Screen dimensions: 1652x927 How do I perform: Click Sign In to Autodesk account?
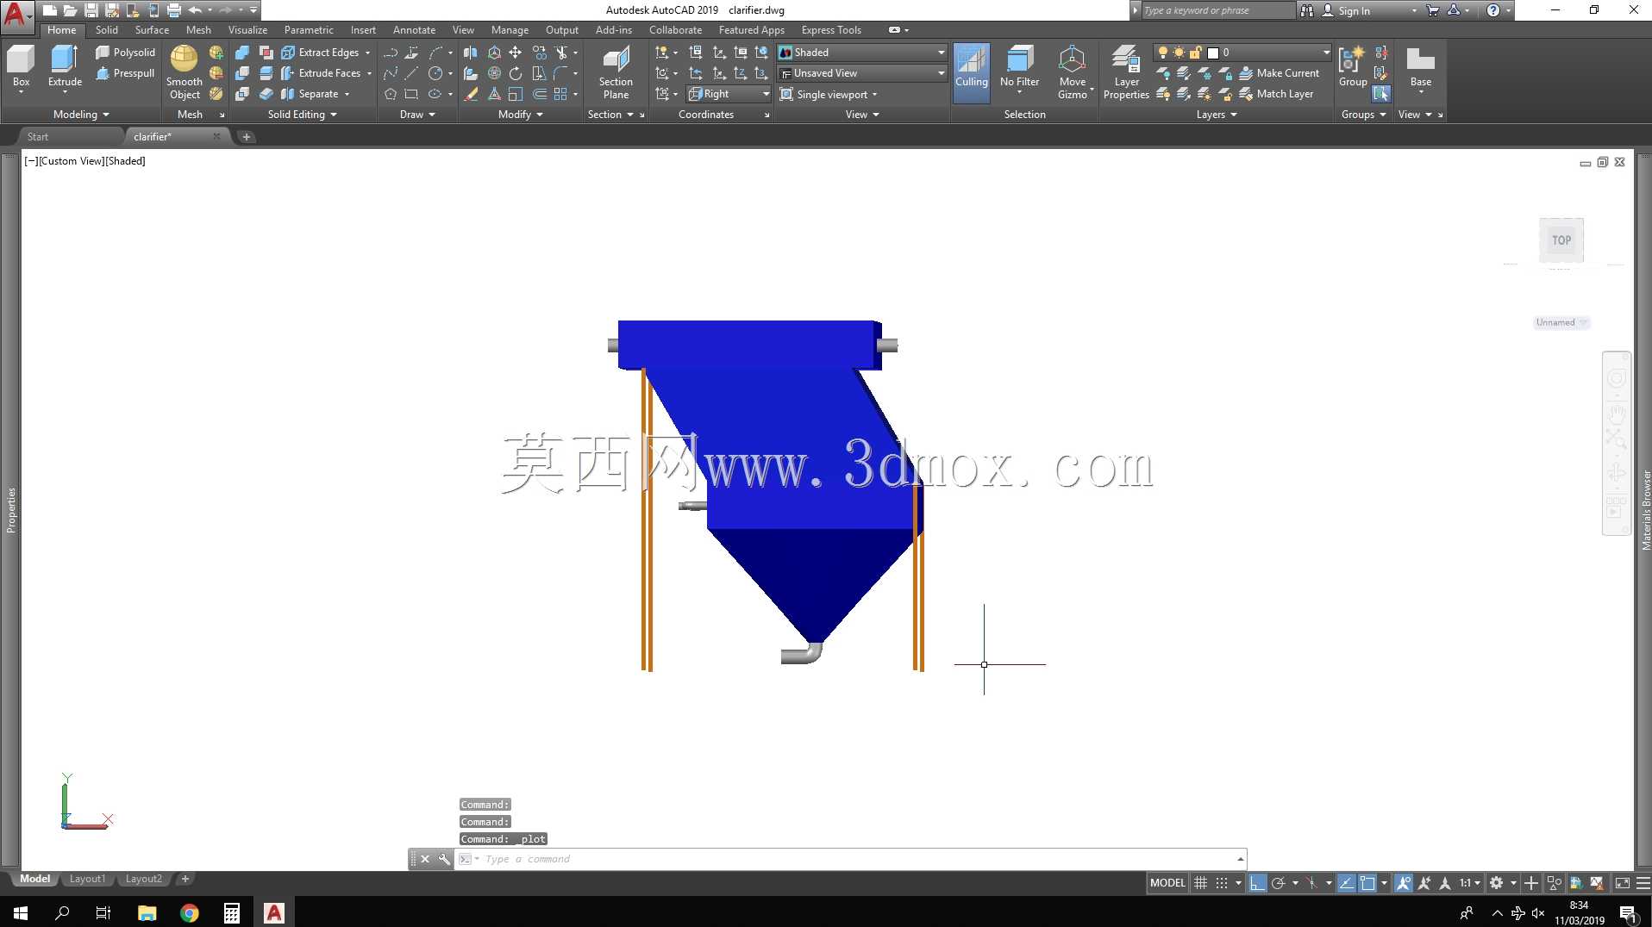click(x=1354, y=11)
